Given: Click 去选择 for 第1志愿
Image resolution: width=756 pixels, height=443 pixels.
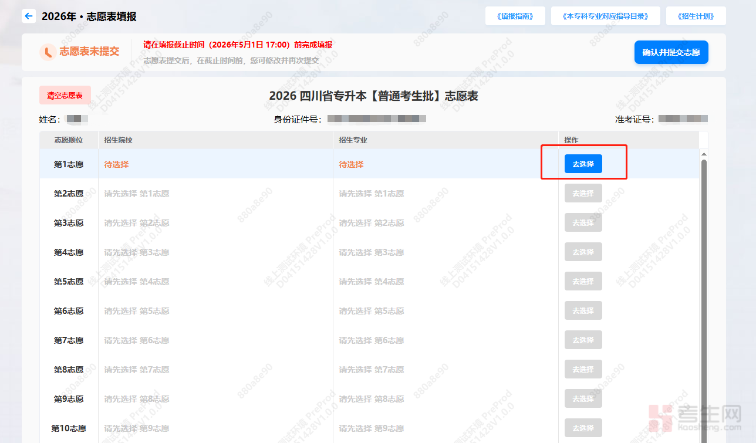Looking at the screenshot, I should point(583,164).
